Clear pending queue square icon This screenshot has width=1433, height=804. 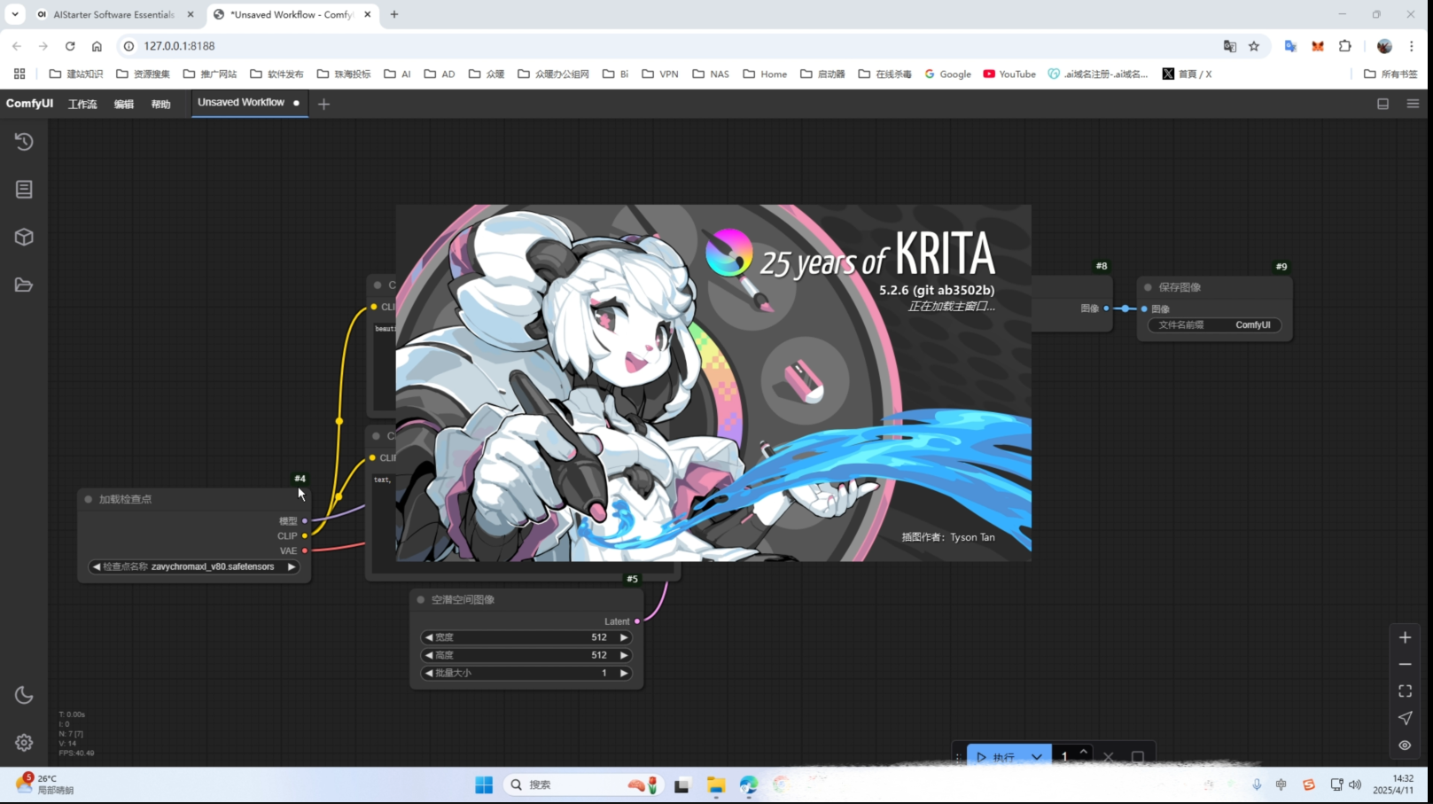1138,758
